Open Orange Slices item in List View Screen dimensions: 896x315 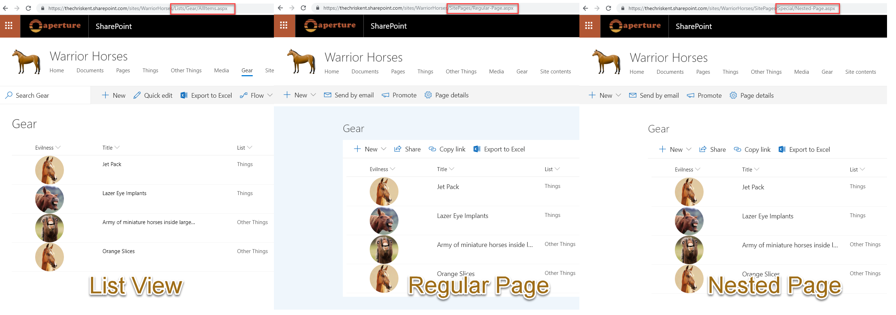coord(118,251)
